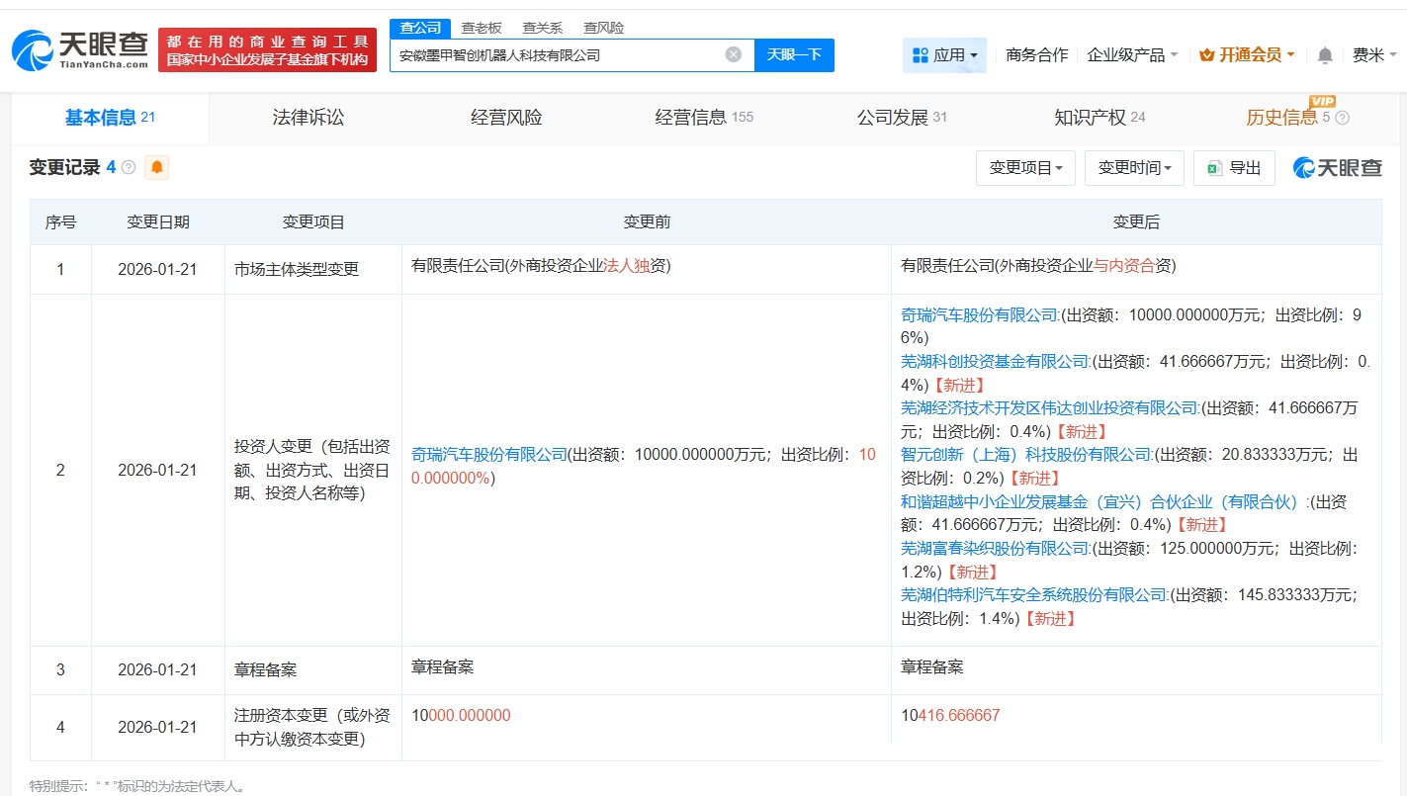Open 芜湖科创投资基金有限公司 company link
Viewport: 1407px width, 796px height.
pos(995,362)
